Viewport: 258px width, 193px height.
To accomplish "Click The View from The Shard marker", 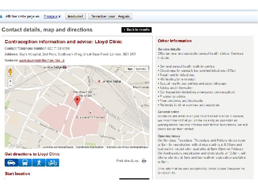I will click(x=95, y=94).
